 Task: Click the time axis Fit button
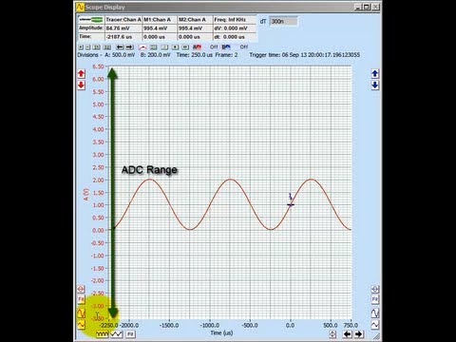tap(130, 333)
